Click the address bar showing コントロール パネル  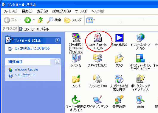click(88, 29)
